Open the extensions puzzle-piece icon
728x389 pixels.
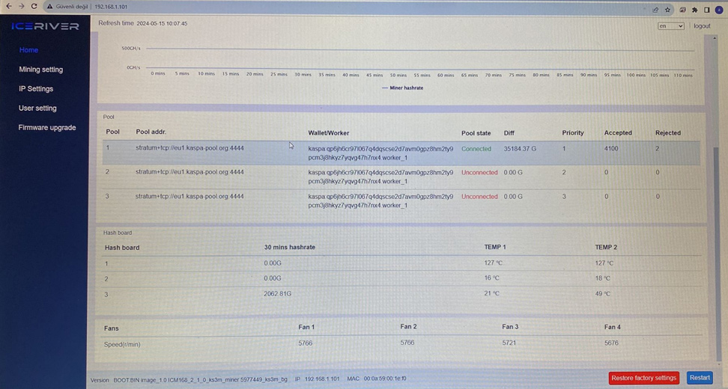[694, 10]
